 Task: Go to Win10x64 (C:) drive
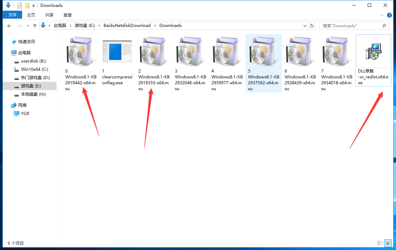34,69
